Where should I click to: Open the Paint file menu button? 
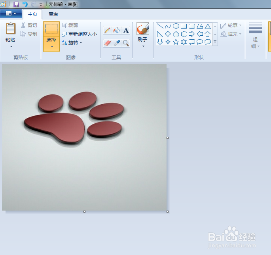coord(11,13)
